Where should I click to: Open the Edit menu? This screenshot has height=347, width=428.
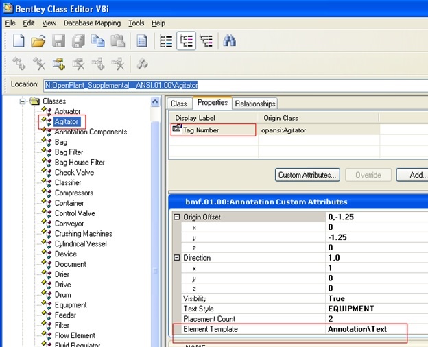tap(29, 23)
